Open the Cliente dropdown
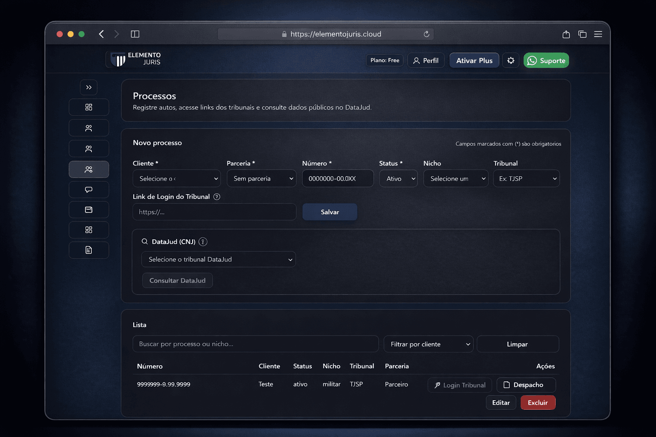 [x=176, y=178]
